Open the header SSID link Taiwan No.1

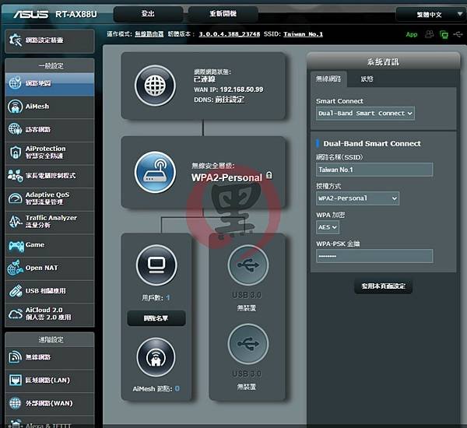coord(304,34)
